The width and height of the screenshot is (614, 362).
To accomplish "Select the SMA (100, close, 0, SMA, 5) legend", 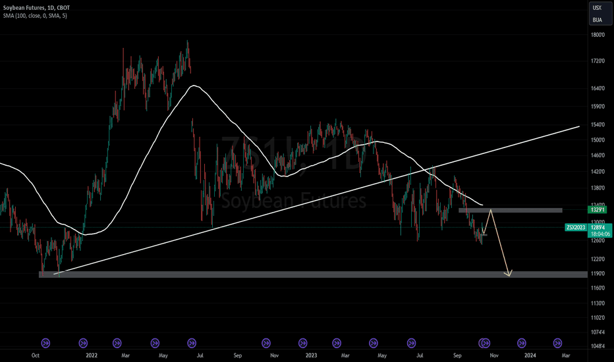I will (x=35, y=16).
